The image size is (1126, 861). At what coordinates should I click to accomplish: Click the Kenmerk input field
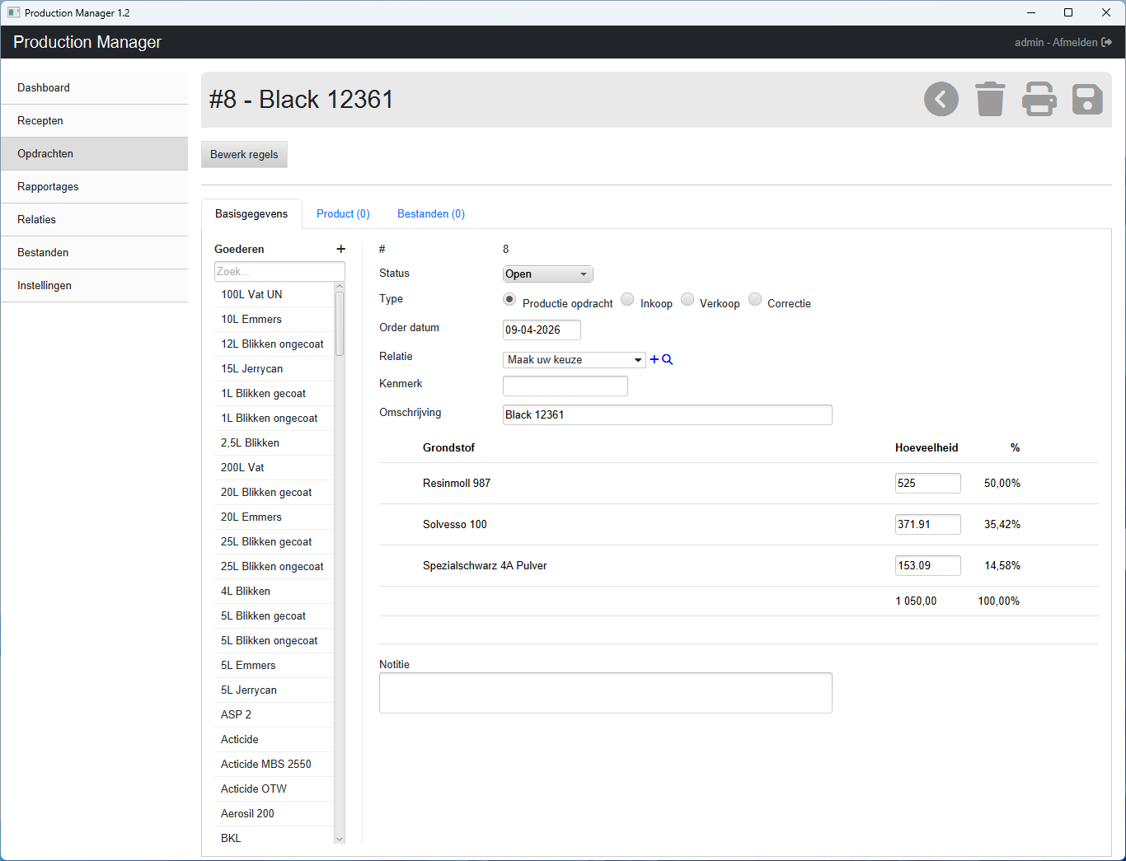(x=565, y=386)
